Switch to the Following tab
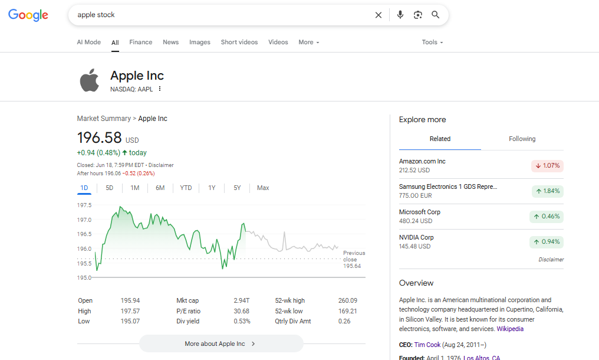 522,139
